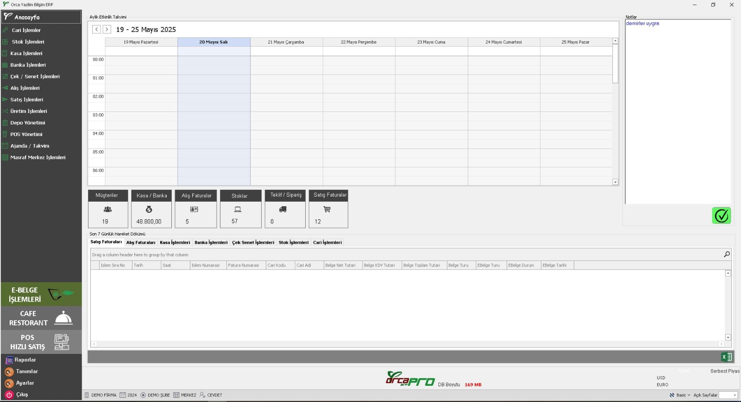This screenshot has width=741, height=402.
Task: Click into the Notlar text area
Action: click(678, 111)
